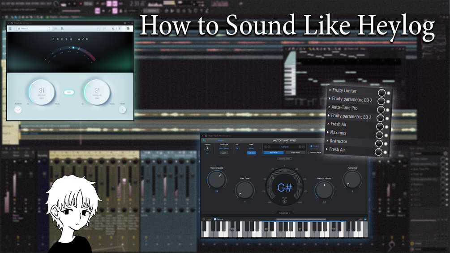The width and height of the screenshot is (450, 253).
Task: Click the Learn button in Auto-Tune
Action: [x=224, y=153]
